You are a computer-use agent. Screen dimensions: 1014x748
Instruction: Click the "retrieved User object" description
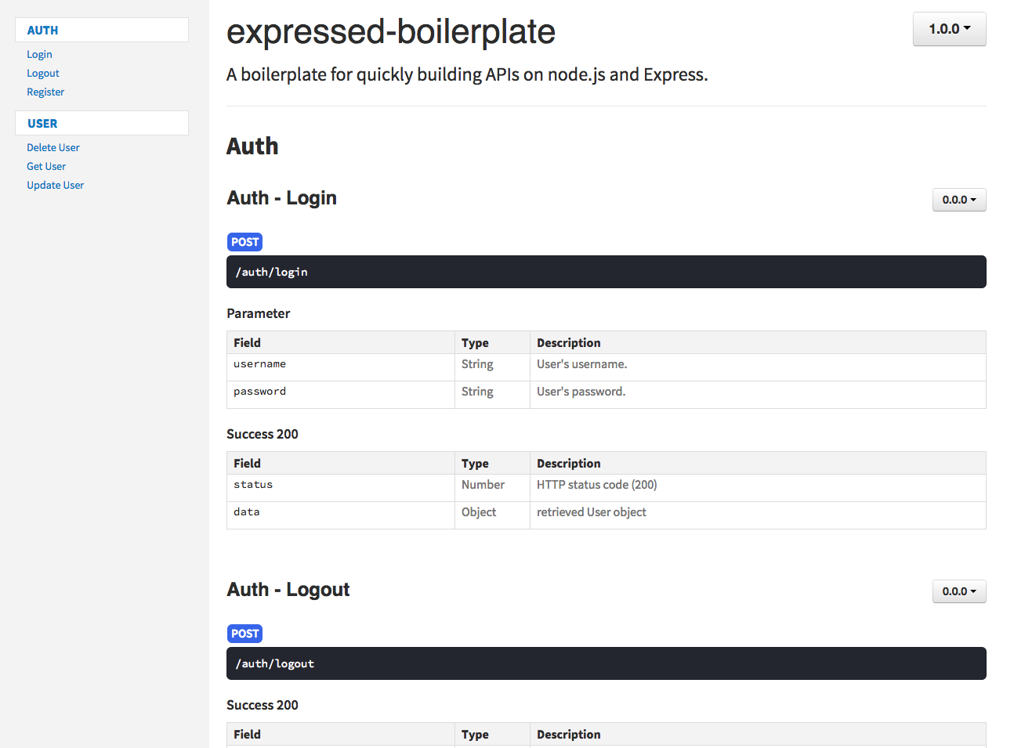click(592, 512)
